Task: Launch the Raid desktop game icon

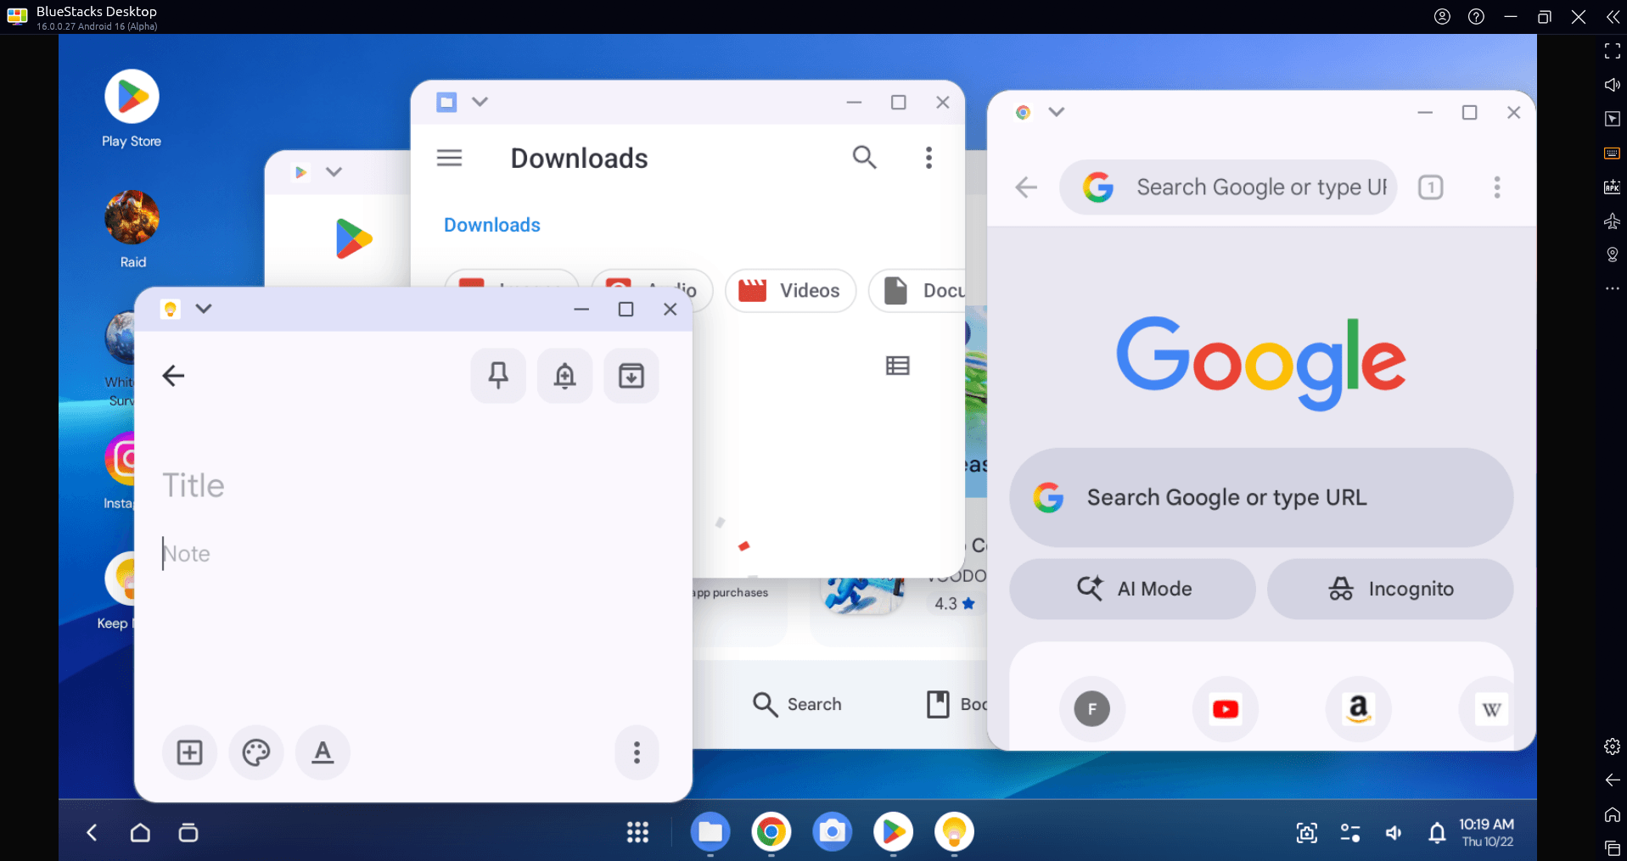Action: [132, 229]
